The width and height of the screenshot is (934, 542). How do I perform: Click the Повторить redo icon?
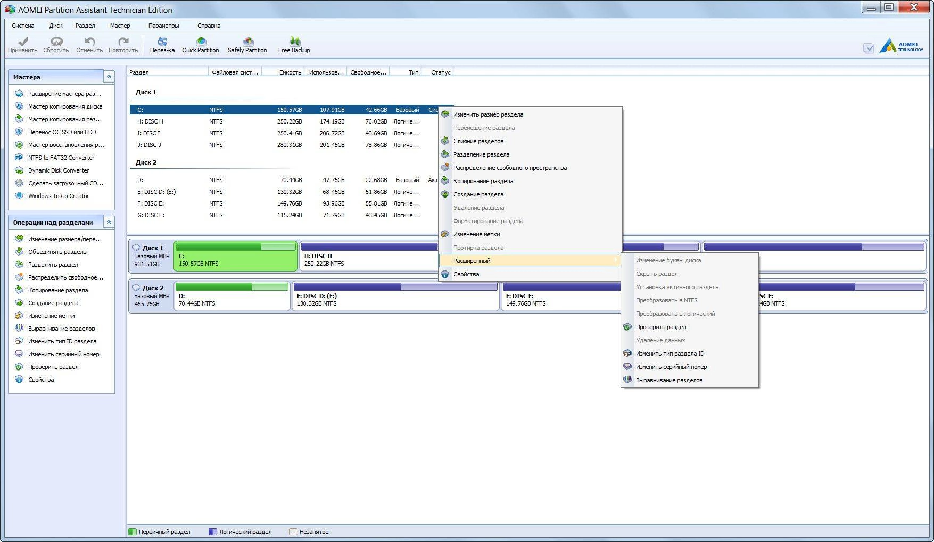pos(123,41)
